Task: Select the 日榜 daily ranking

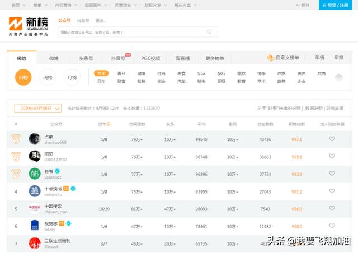Action: pyautogui.click(x=23, y=77)
